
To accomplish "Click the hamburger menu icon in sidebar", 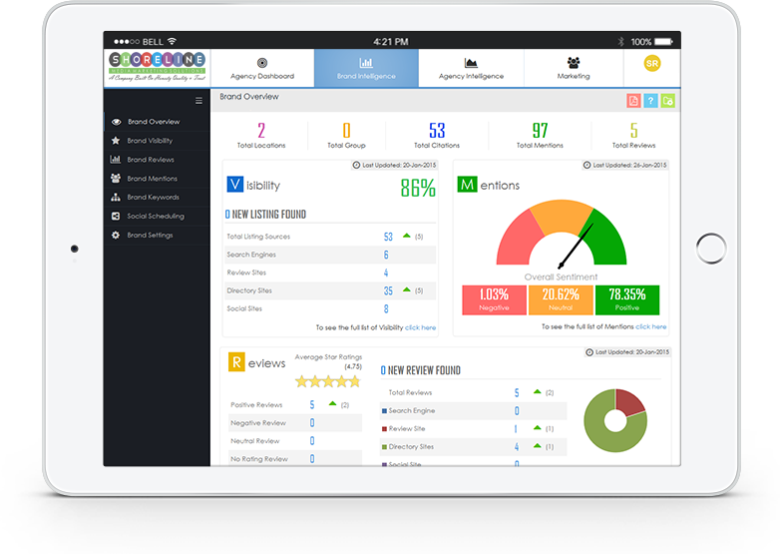I will tap(198, 101).
